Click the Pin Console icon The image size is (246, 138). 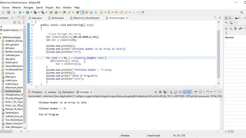[196, 92]
